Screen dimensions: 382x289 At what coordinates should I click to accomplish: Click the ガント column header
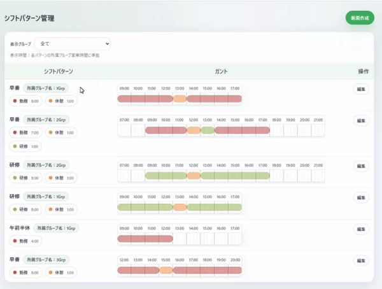tap(221, 71)
